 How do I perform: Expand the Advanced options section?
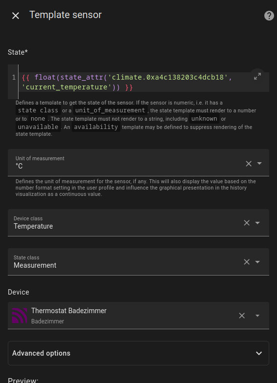[x=138, y=353]
